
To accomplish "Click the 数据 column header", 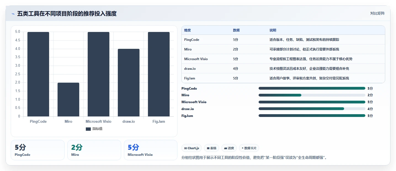I will point(236,30).
